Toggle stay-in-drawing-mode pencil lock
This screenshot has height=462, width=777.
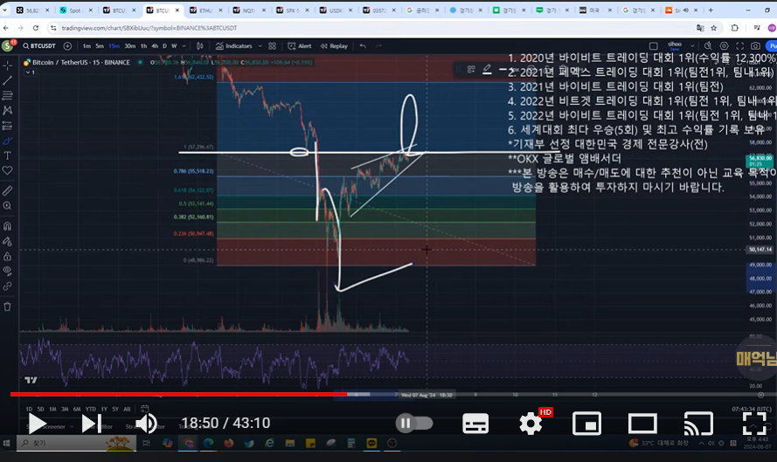(x=8, y=241)
